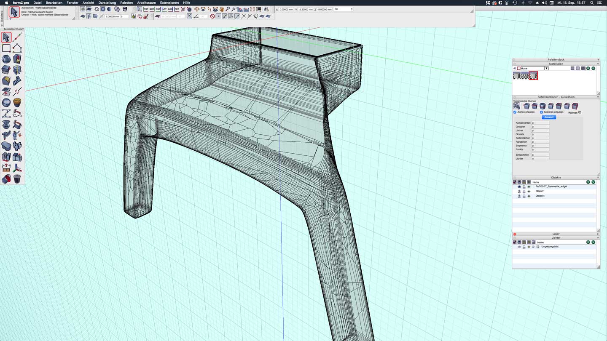Toggle Ziehen erlauben checkbox
607x341 pixels.
515,112
